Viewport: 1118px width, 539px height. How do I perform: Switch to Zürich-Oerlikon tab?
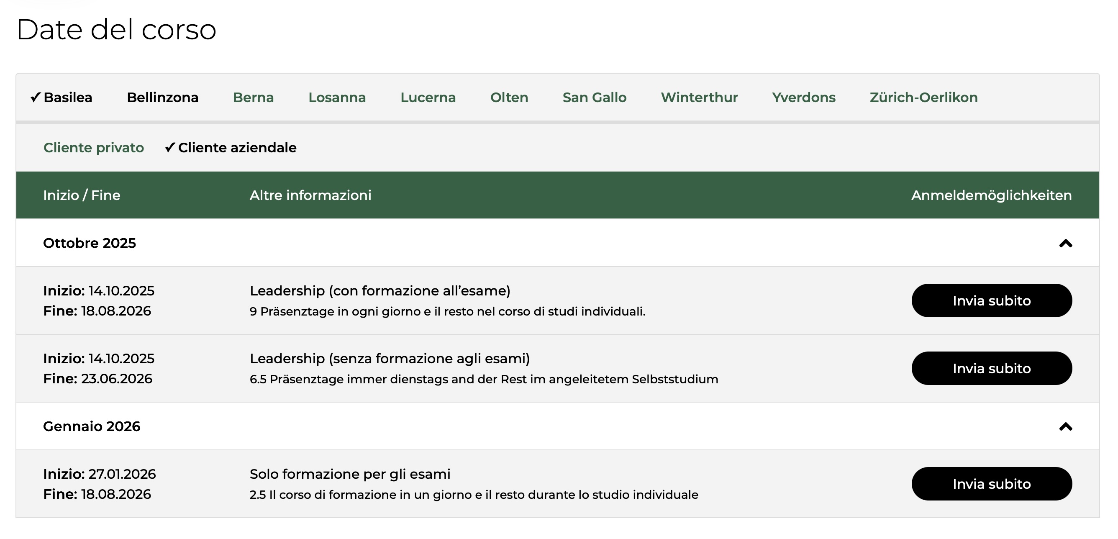pos(923,97)
